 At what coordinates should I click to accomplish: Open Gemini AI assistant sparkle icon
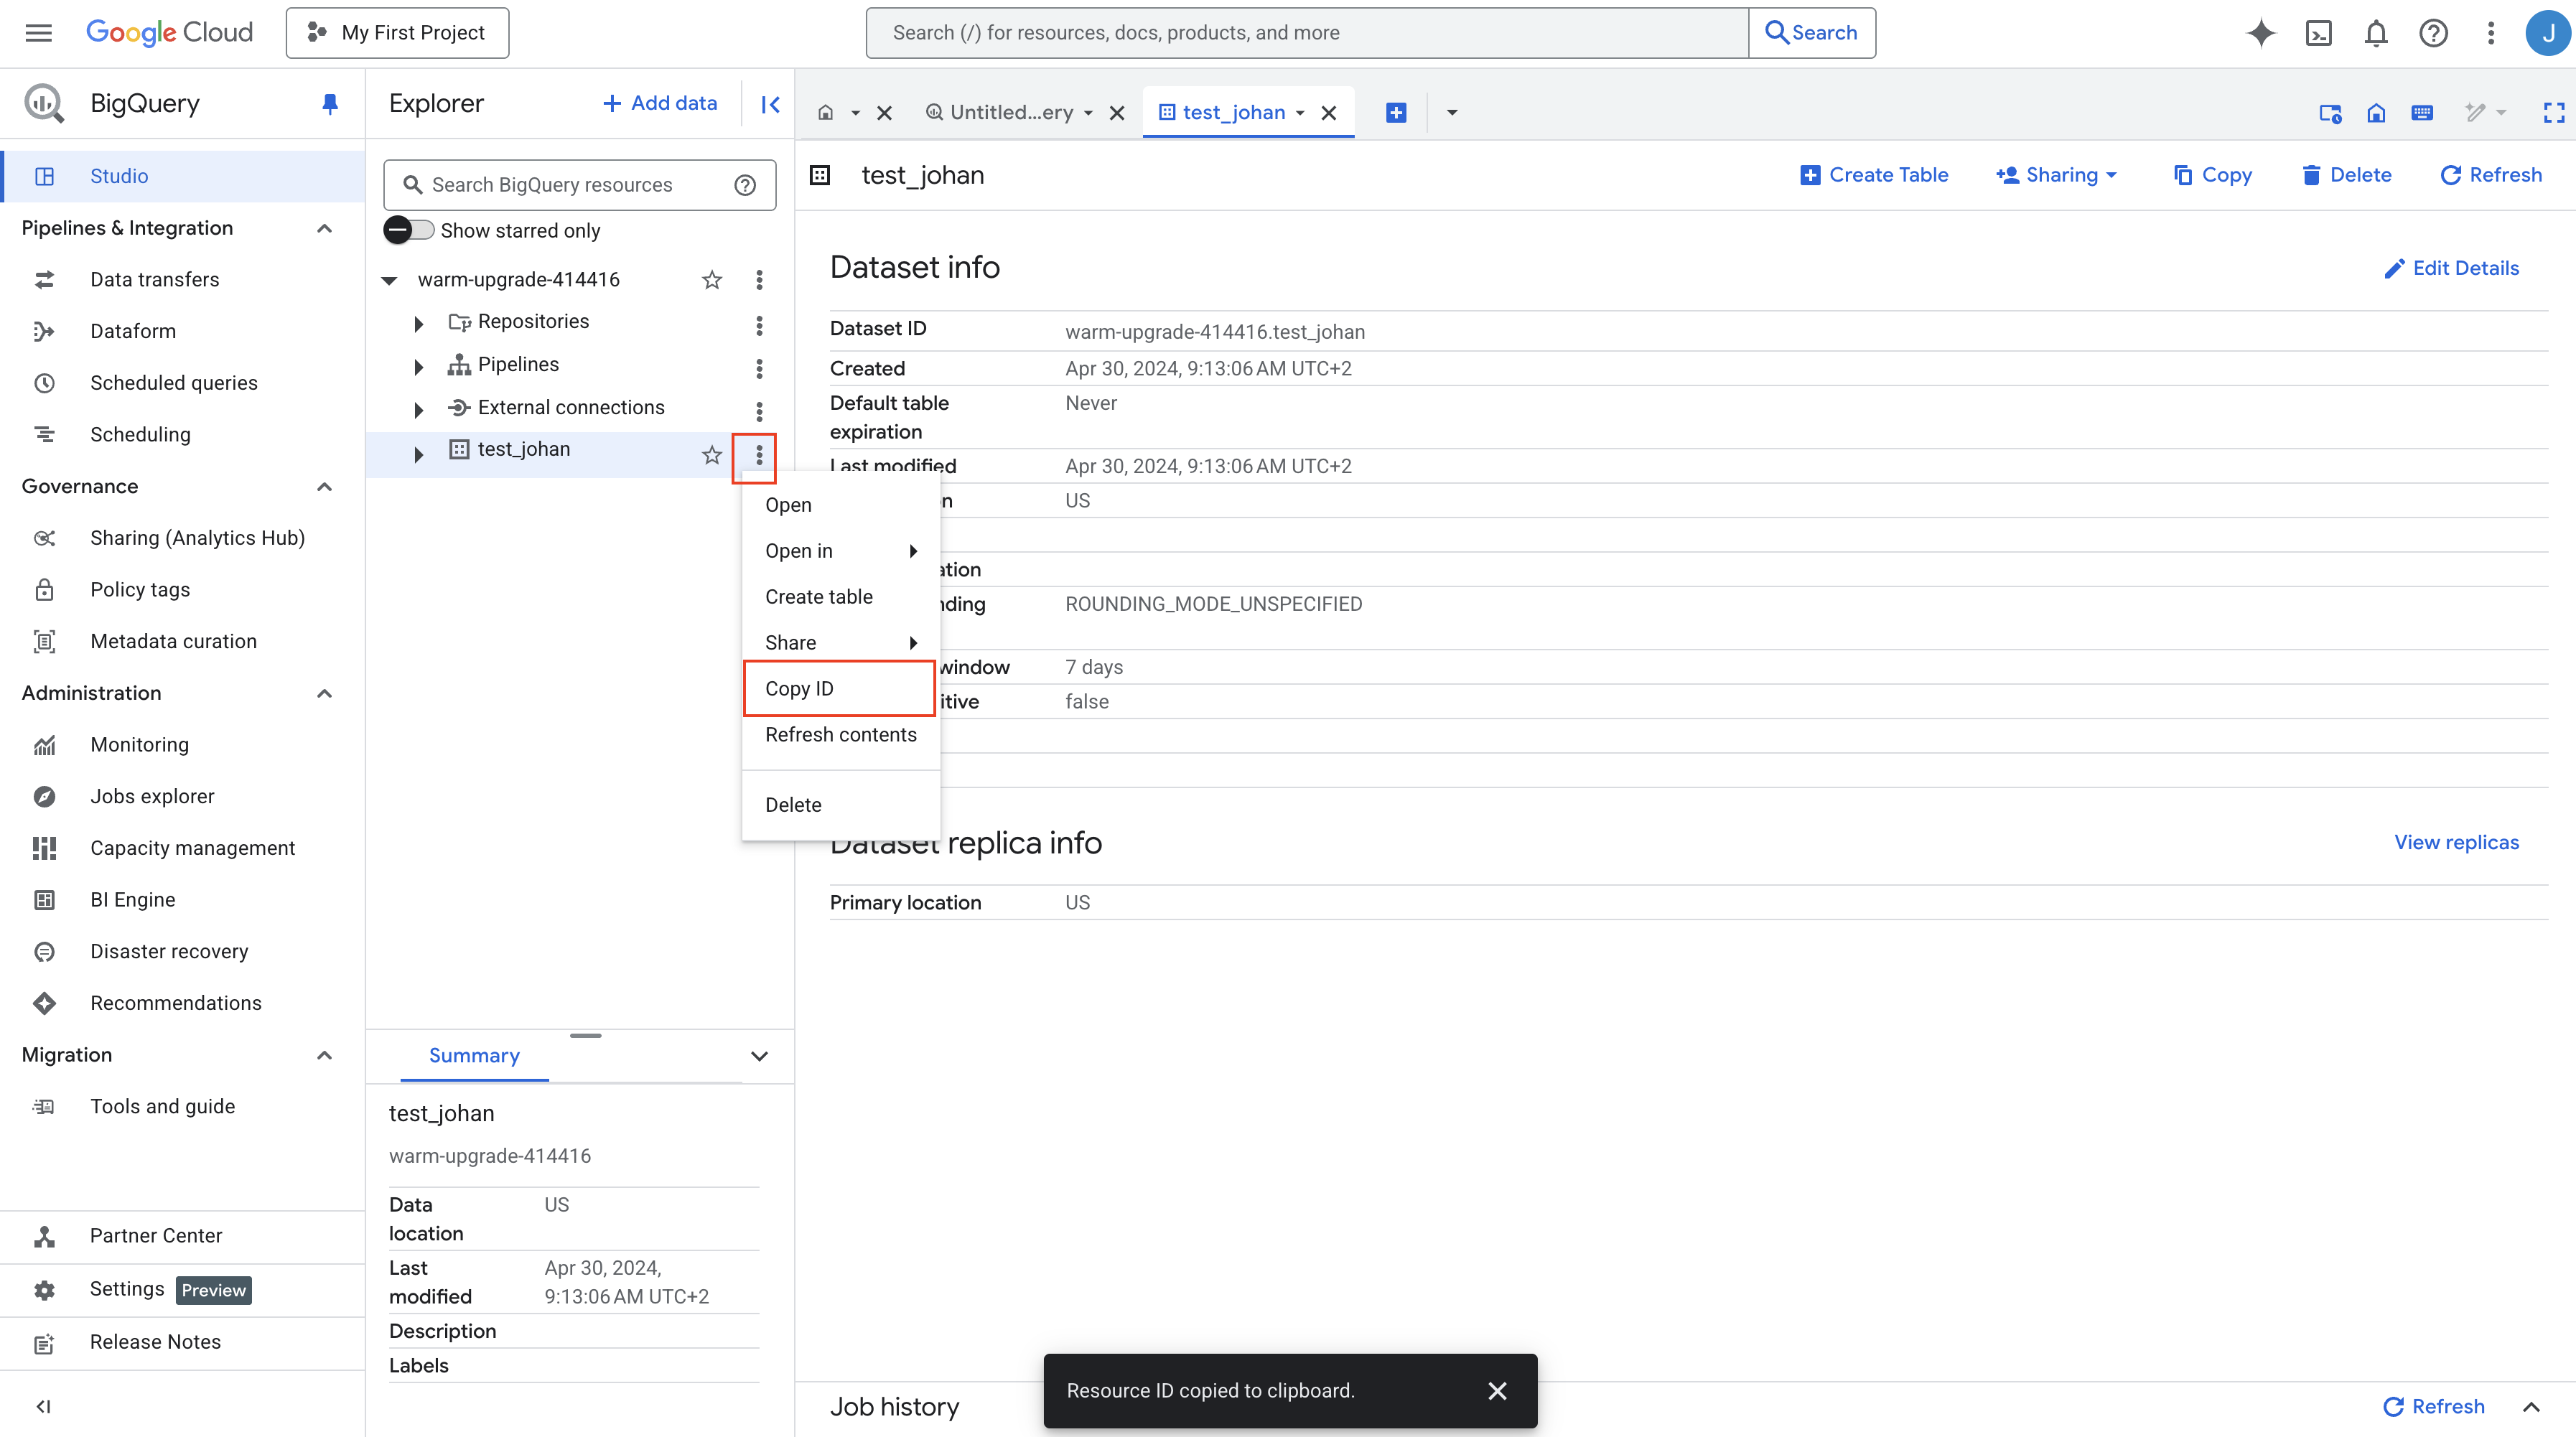tap(2260, 33)
